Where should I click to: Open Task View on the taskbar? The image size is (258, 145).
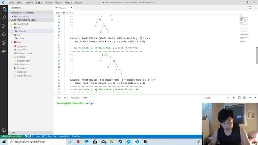tap(70, 141)
